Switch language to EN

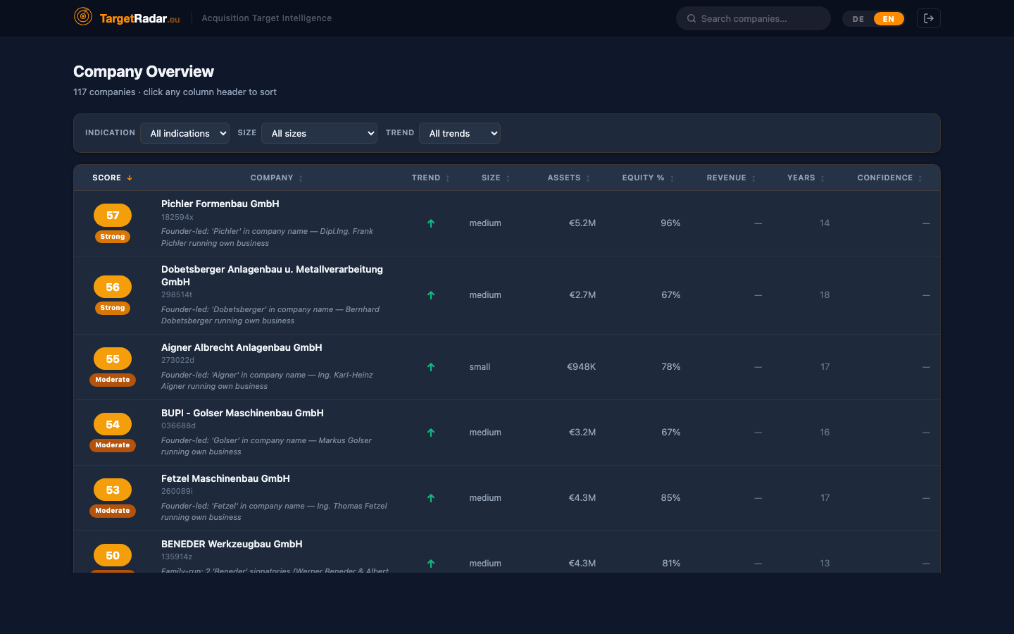pyautogui.click(x=889, y=19)
